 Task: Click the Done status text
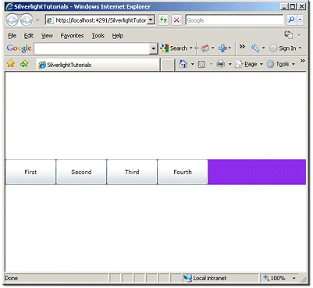pyautogui.click(x=12, y=278)
